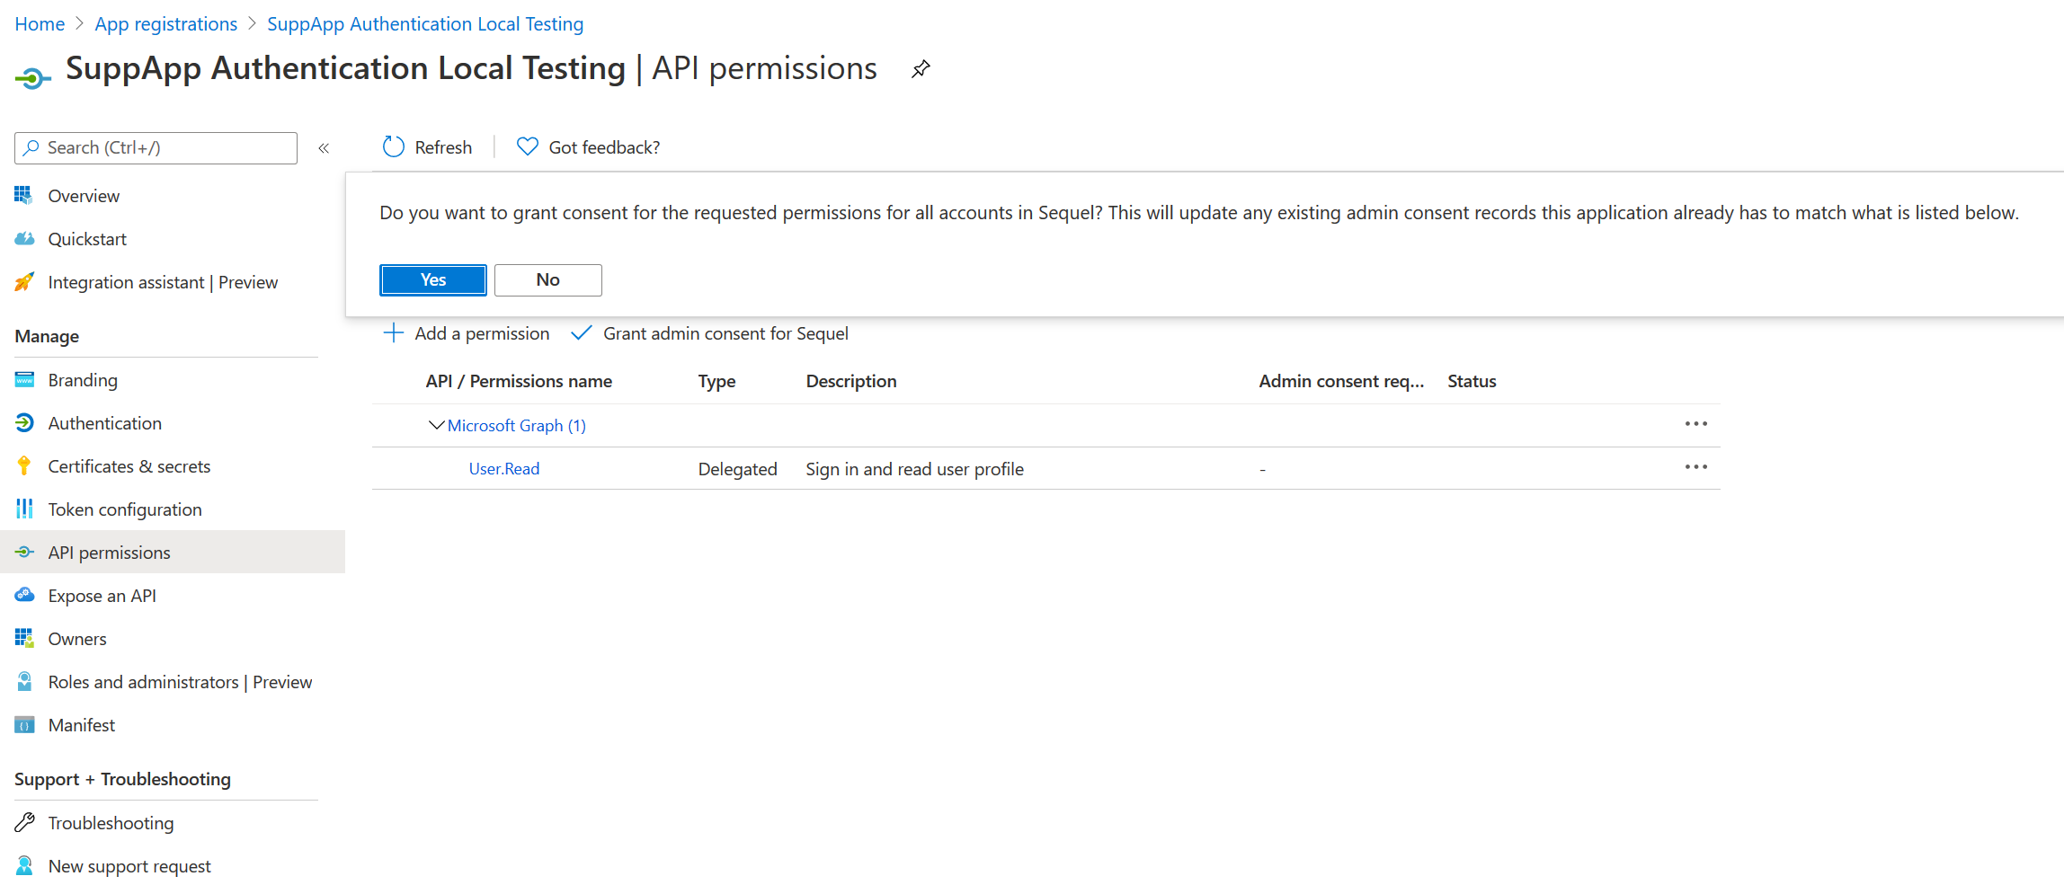The width and height of the screenshot is (2064, 894).
Task: Click the Branding icon in the Manage section
Action: pos(24,379)
